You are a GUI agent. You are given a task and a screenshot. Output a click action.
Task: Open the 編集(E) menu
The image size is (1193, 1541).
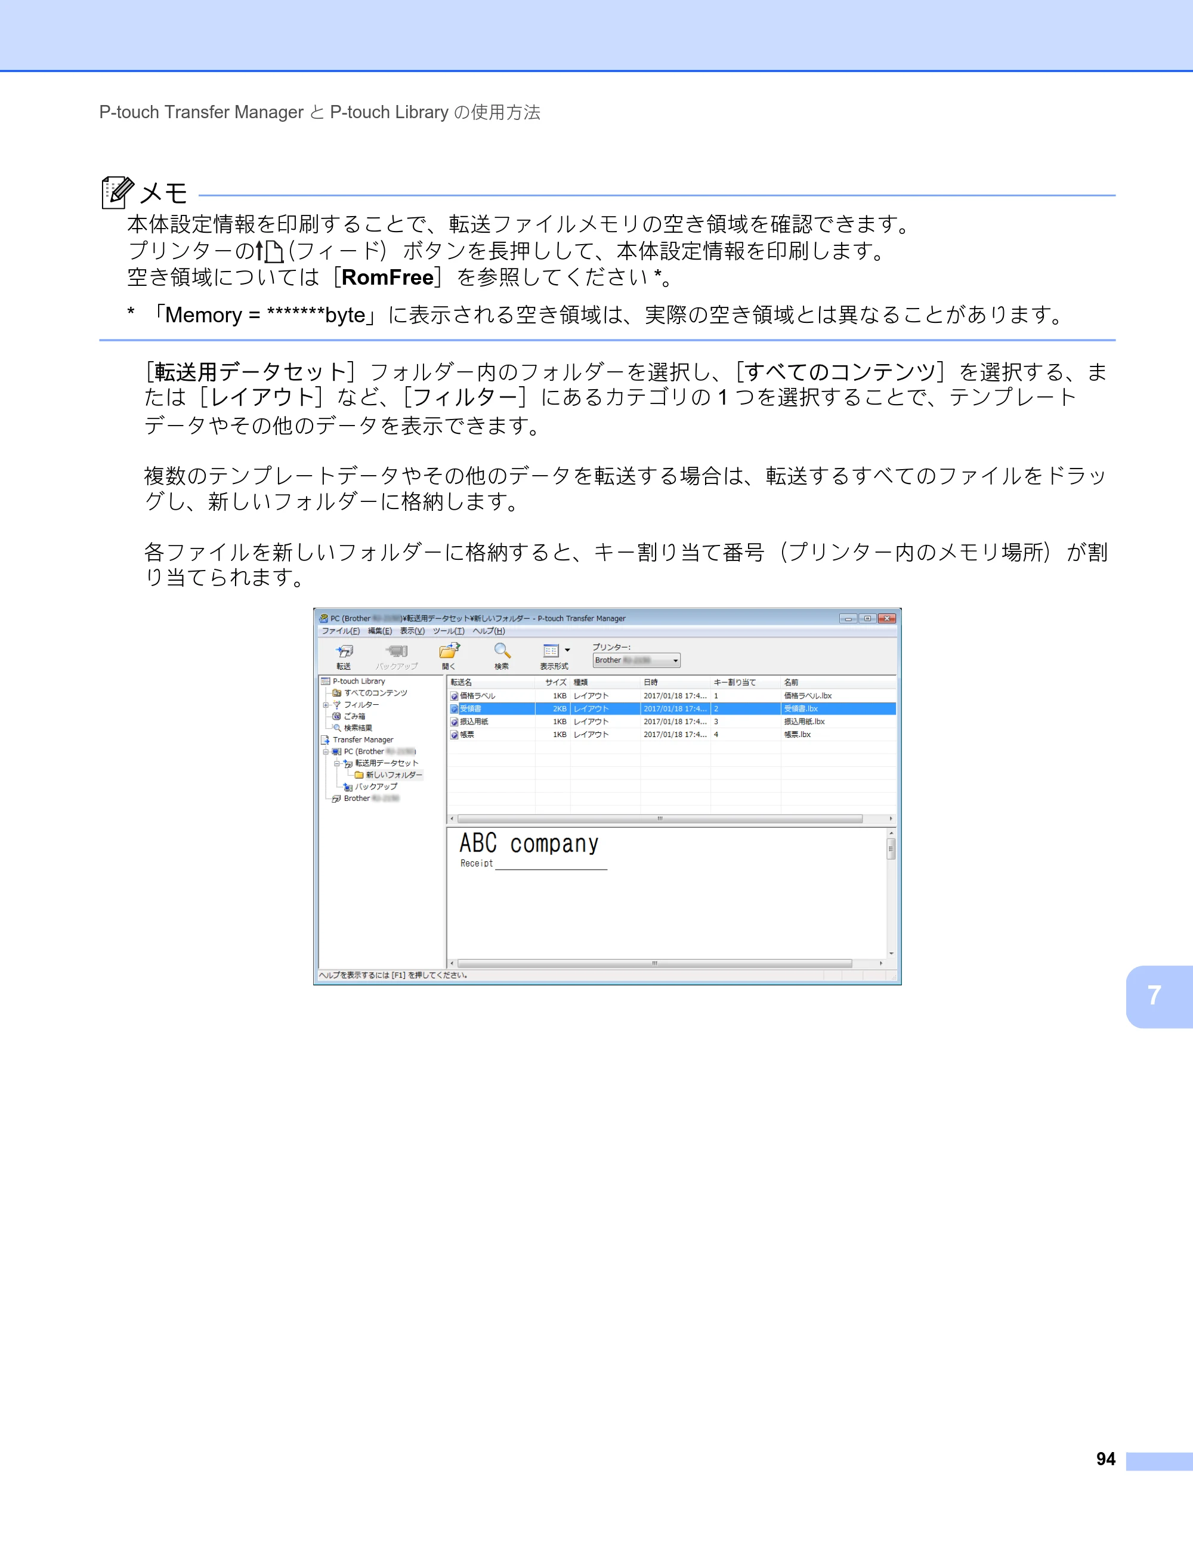pos(379,631)
